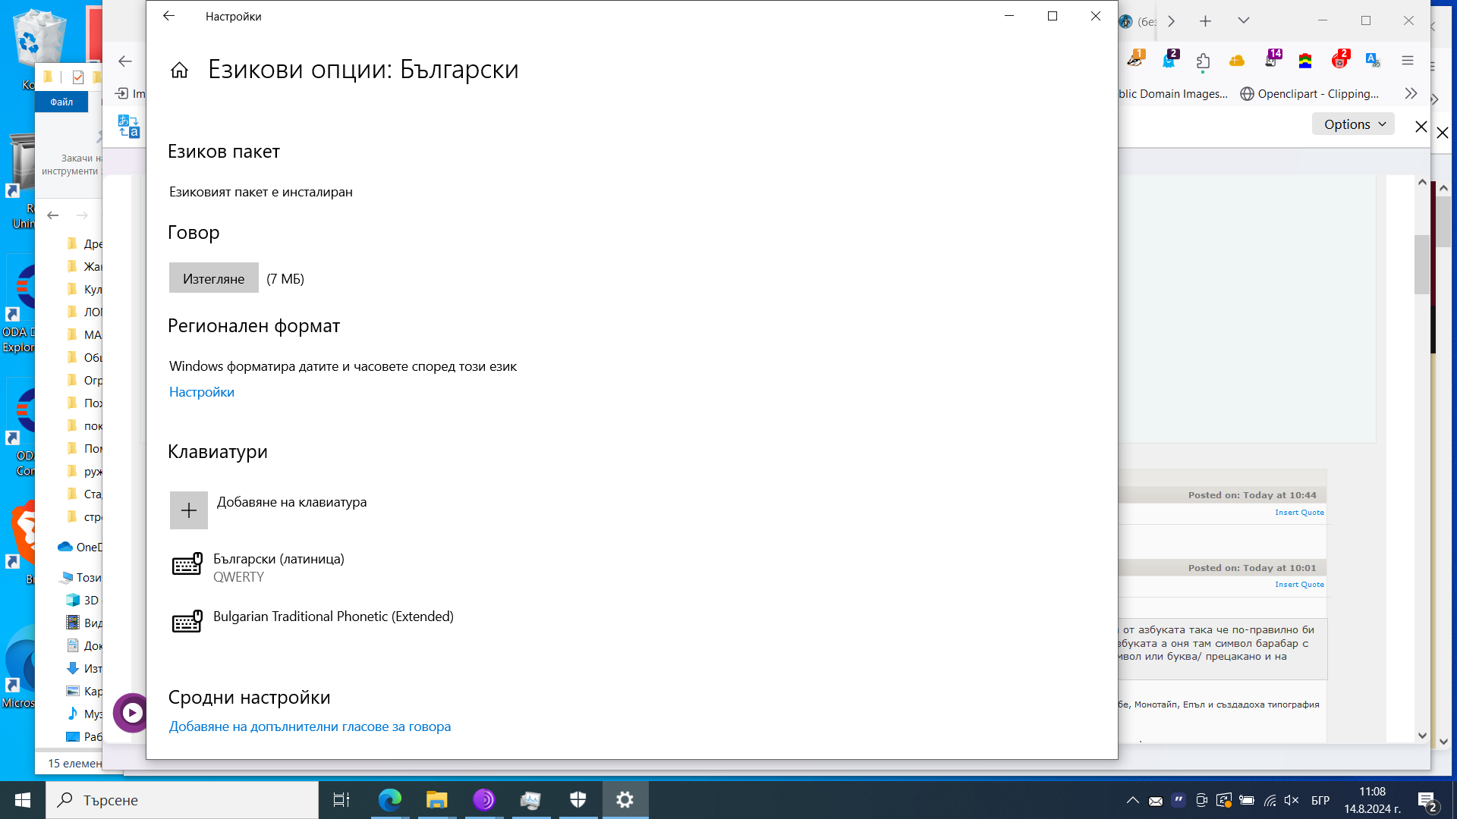Click the File Explorer back navigation arrow
1457x819 pixels.
[x=53, y=215]
